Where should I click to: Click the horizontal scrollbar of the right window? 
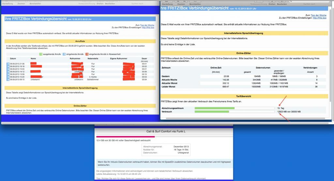(245, 118)
